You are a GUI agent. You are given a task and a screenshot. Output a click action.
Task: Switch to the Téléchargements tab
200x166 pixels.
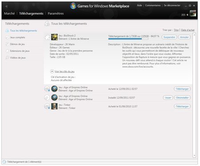tap(31, 13)
